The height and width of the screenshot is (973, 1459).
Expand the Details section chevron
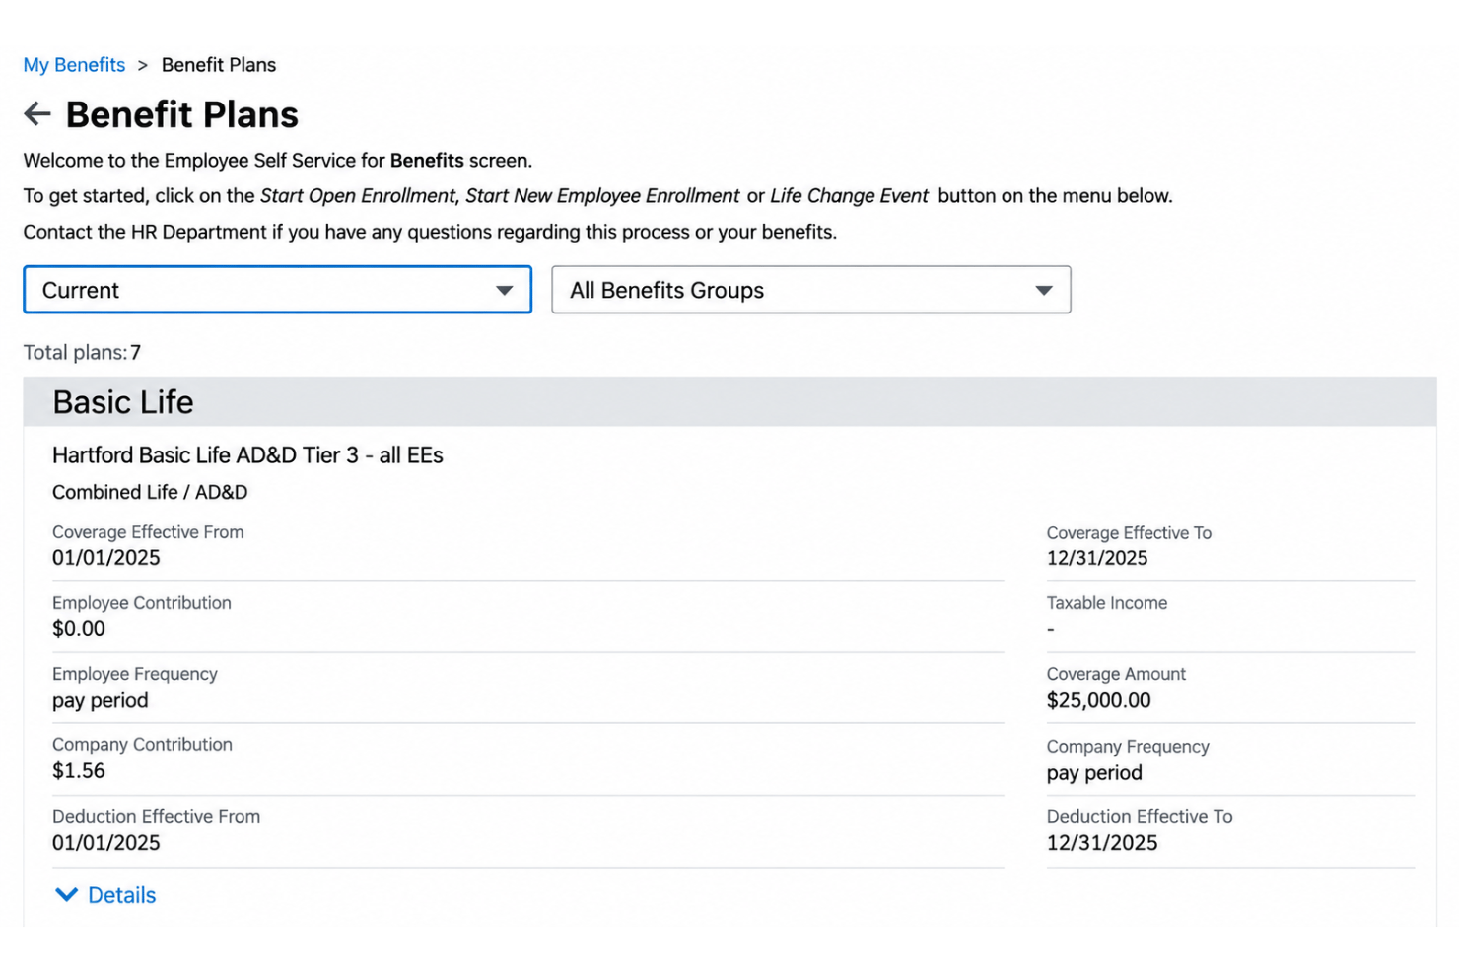coord(66,895)
